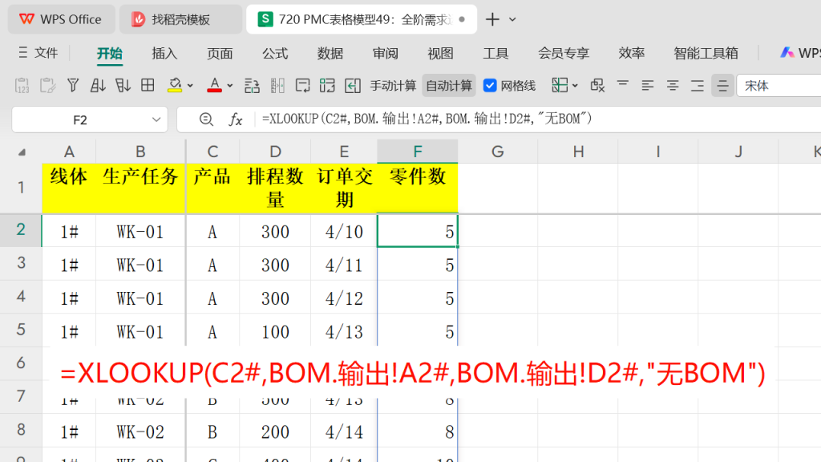
Task: Apply the red font color A
Action: pyautogui.click(x=214, y=85)
